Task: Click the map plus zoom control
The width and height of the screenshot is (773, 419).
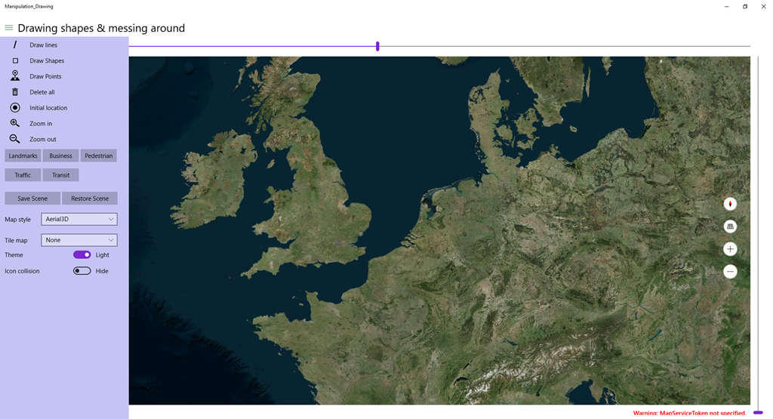Action: 730,249
